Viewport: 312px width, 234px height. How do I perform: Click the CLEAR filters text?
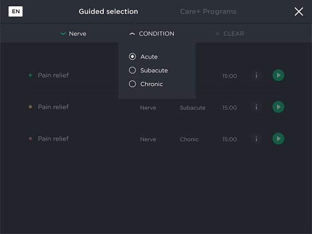233,34
